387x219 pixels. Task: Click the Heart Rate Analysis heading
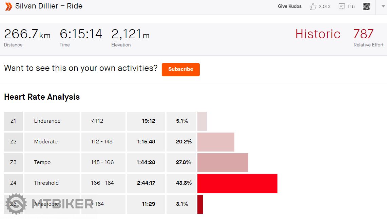42,97
